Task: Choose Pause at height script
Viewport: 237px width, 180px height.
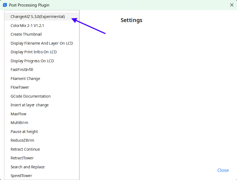Action: (42, 132)
